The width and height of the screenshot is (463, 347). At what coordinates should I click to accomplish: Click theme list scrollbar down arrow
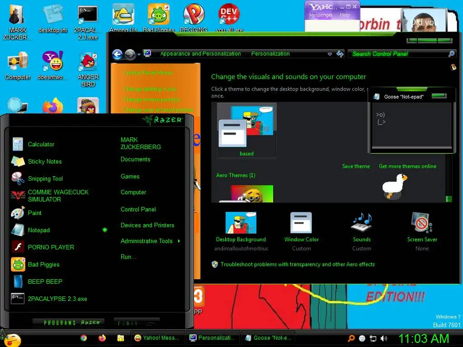click(x=449, y=199)
